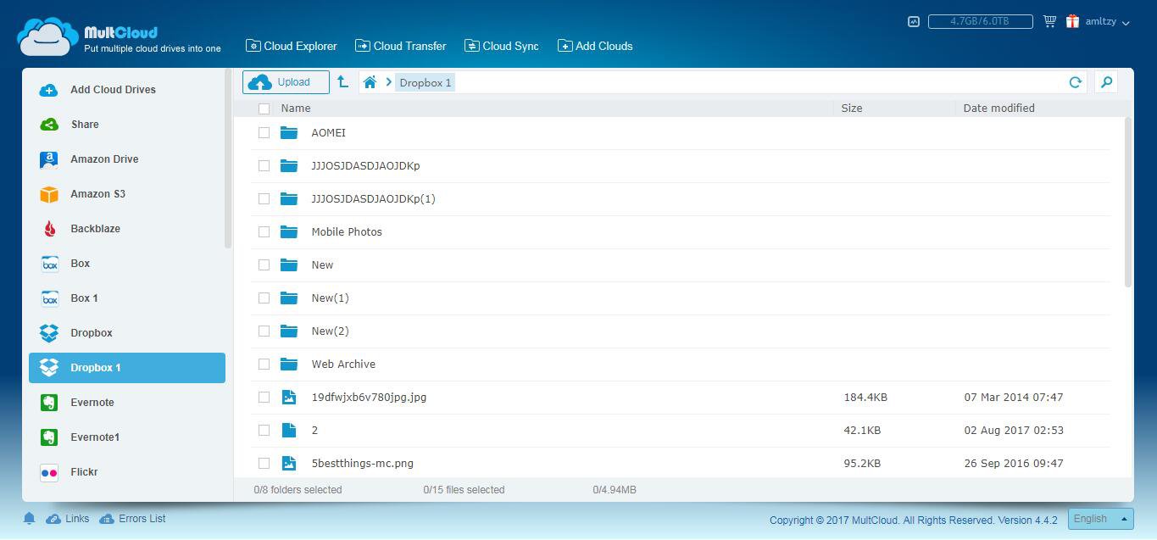Screen dimensions: 1157x540
Task: Open the Share section in sidebar
Action: pyautogui.click(x=127, y=125)
